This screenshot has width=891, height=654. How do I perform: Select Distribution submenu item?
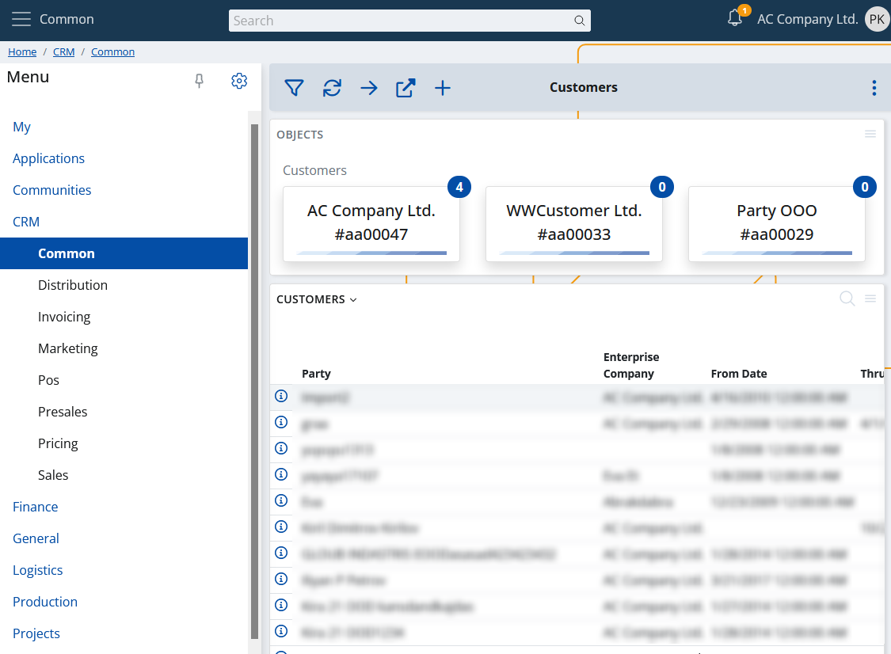[x=73, y=285]
